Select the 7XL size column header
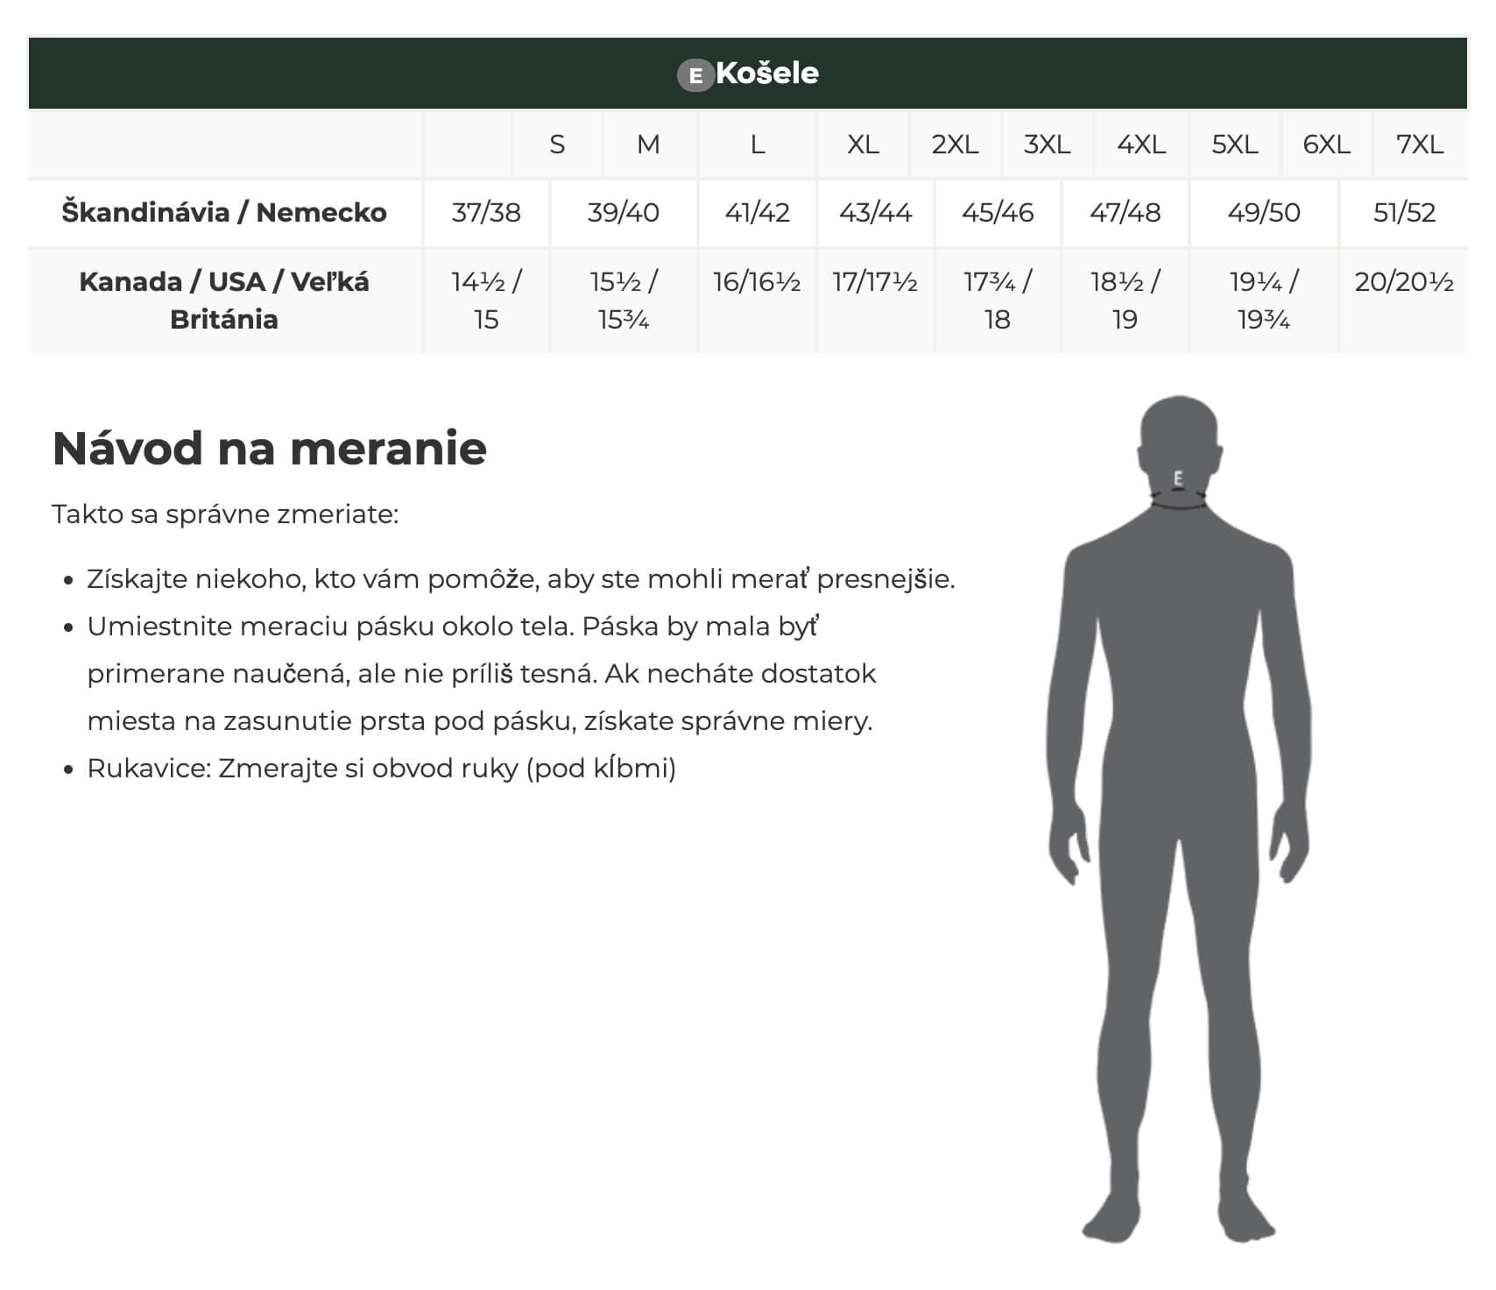This screenshot has width=1496, height=1290. (x=1420, y=144)
